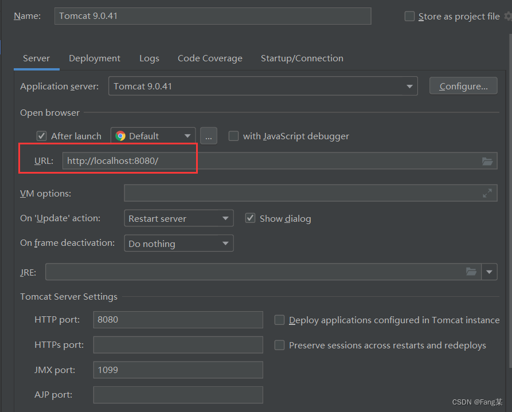Open the Logs tab
This screenshot has height=412, width=512.
(149, 58)
